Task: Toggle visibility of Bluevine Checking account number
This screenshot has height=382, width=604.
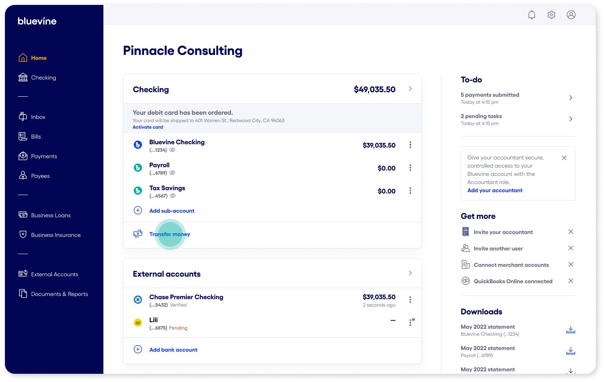Action: pos(172,150)
